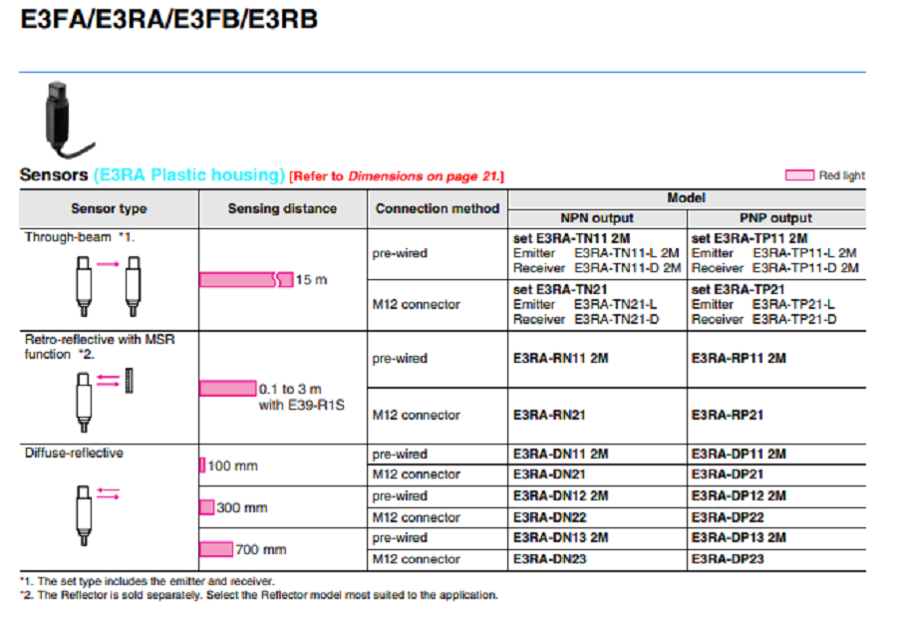Click the 300 mm sensing distance bar
This screenshot has width=897, height=623.
(x=206, y=506)
